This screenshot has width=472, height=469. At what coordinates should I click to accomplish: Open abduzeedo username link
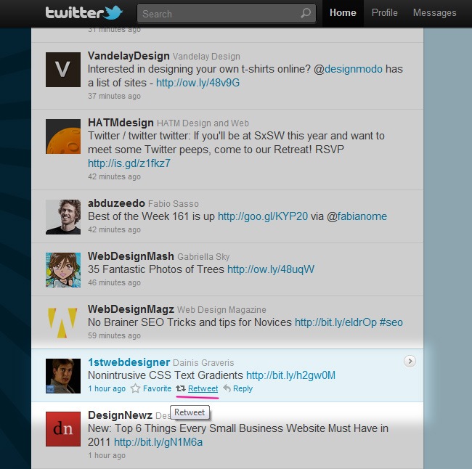(116, 203)
